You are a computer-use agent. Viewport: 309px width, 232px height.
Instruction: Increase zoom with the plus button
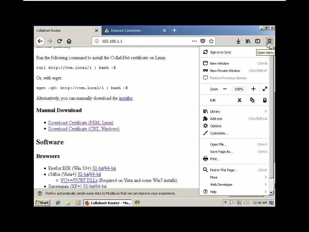(x=253, y=89)
